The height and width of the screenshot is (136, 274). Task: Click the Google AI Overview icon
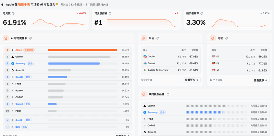click(145, 70)
